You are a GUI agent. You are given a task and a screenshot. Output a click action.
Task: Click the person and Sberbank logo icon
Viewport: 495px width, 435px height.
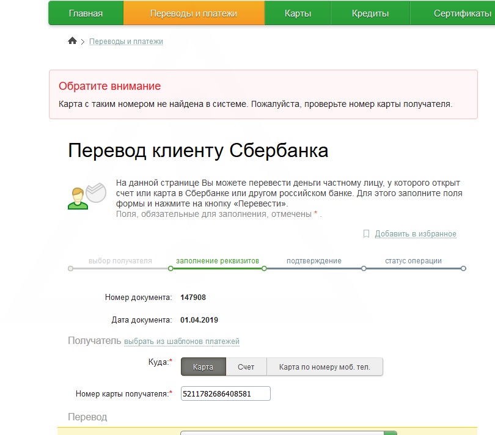87,196
